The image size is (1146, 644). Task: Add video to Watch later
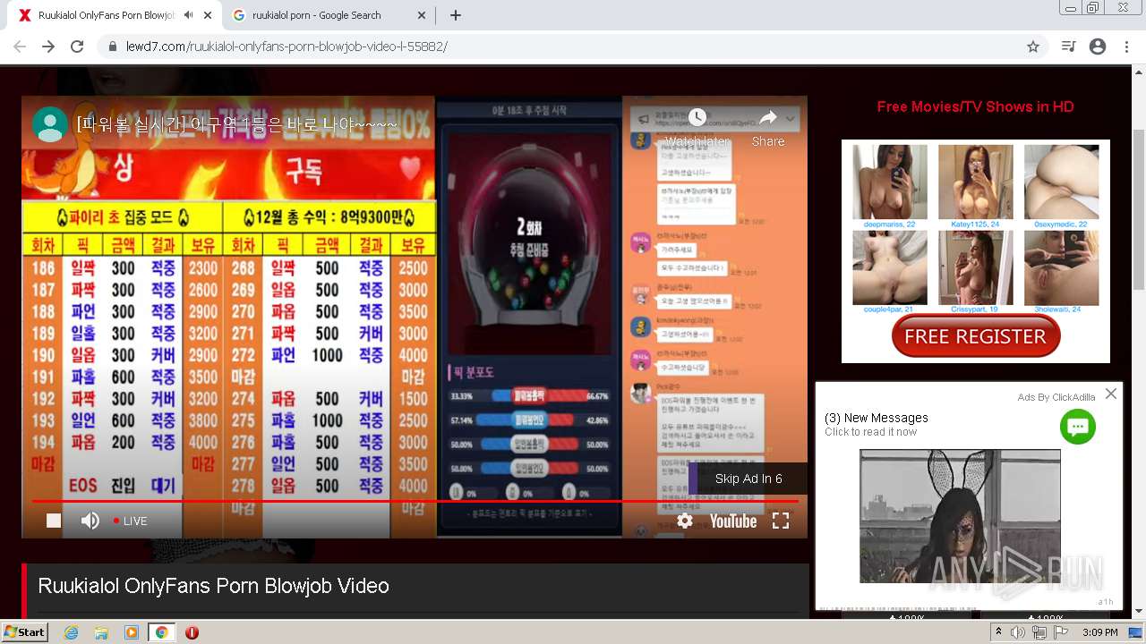(x=697, y=127)
